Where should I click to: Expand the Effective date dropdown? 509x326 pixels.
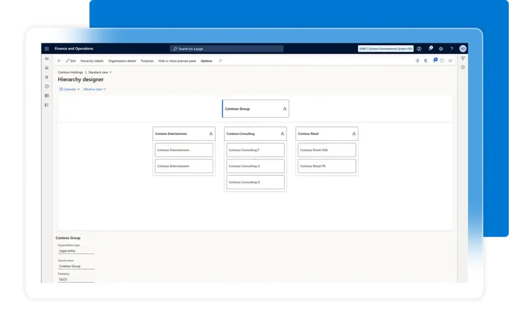(94, 89)
